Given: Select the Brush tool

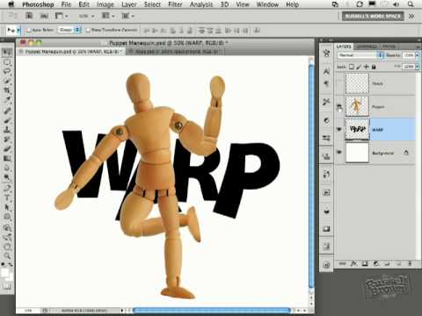Looking at the screenshot, I should tap(7, 119).
